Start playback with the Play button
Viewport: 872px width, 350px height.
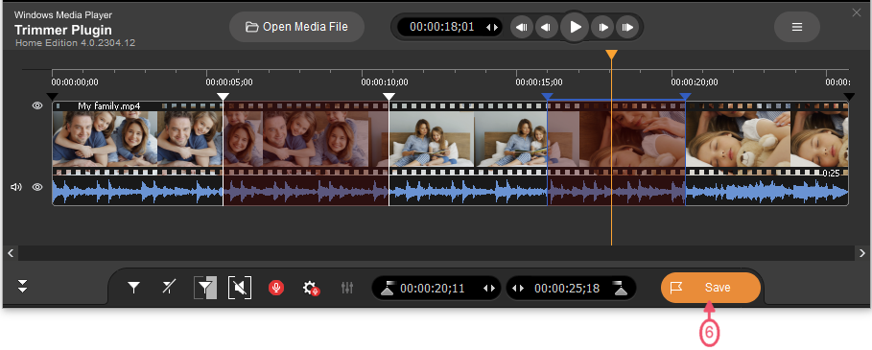[x=575, y=27]
